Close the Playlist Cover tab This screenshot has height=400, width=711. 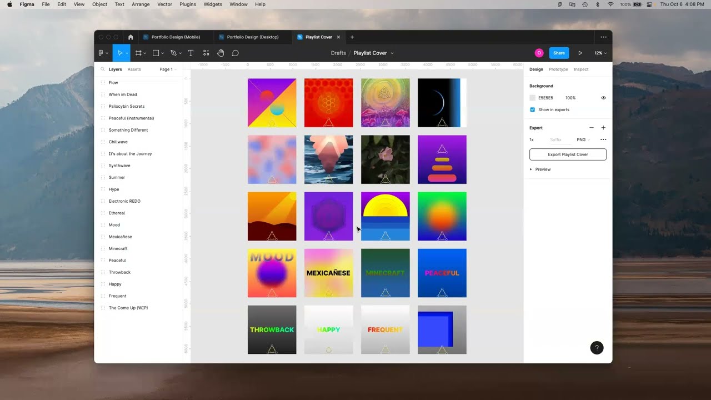click(x=338, y=37)
